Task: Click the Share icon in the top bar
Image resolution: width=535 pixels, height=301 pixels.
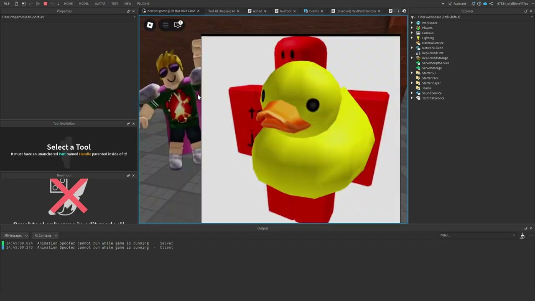Action: (x=491, y=4)
